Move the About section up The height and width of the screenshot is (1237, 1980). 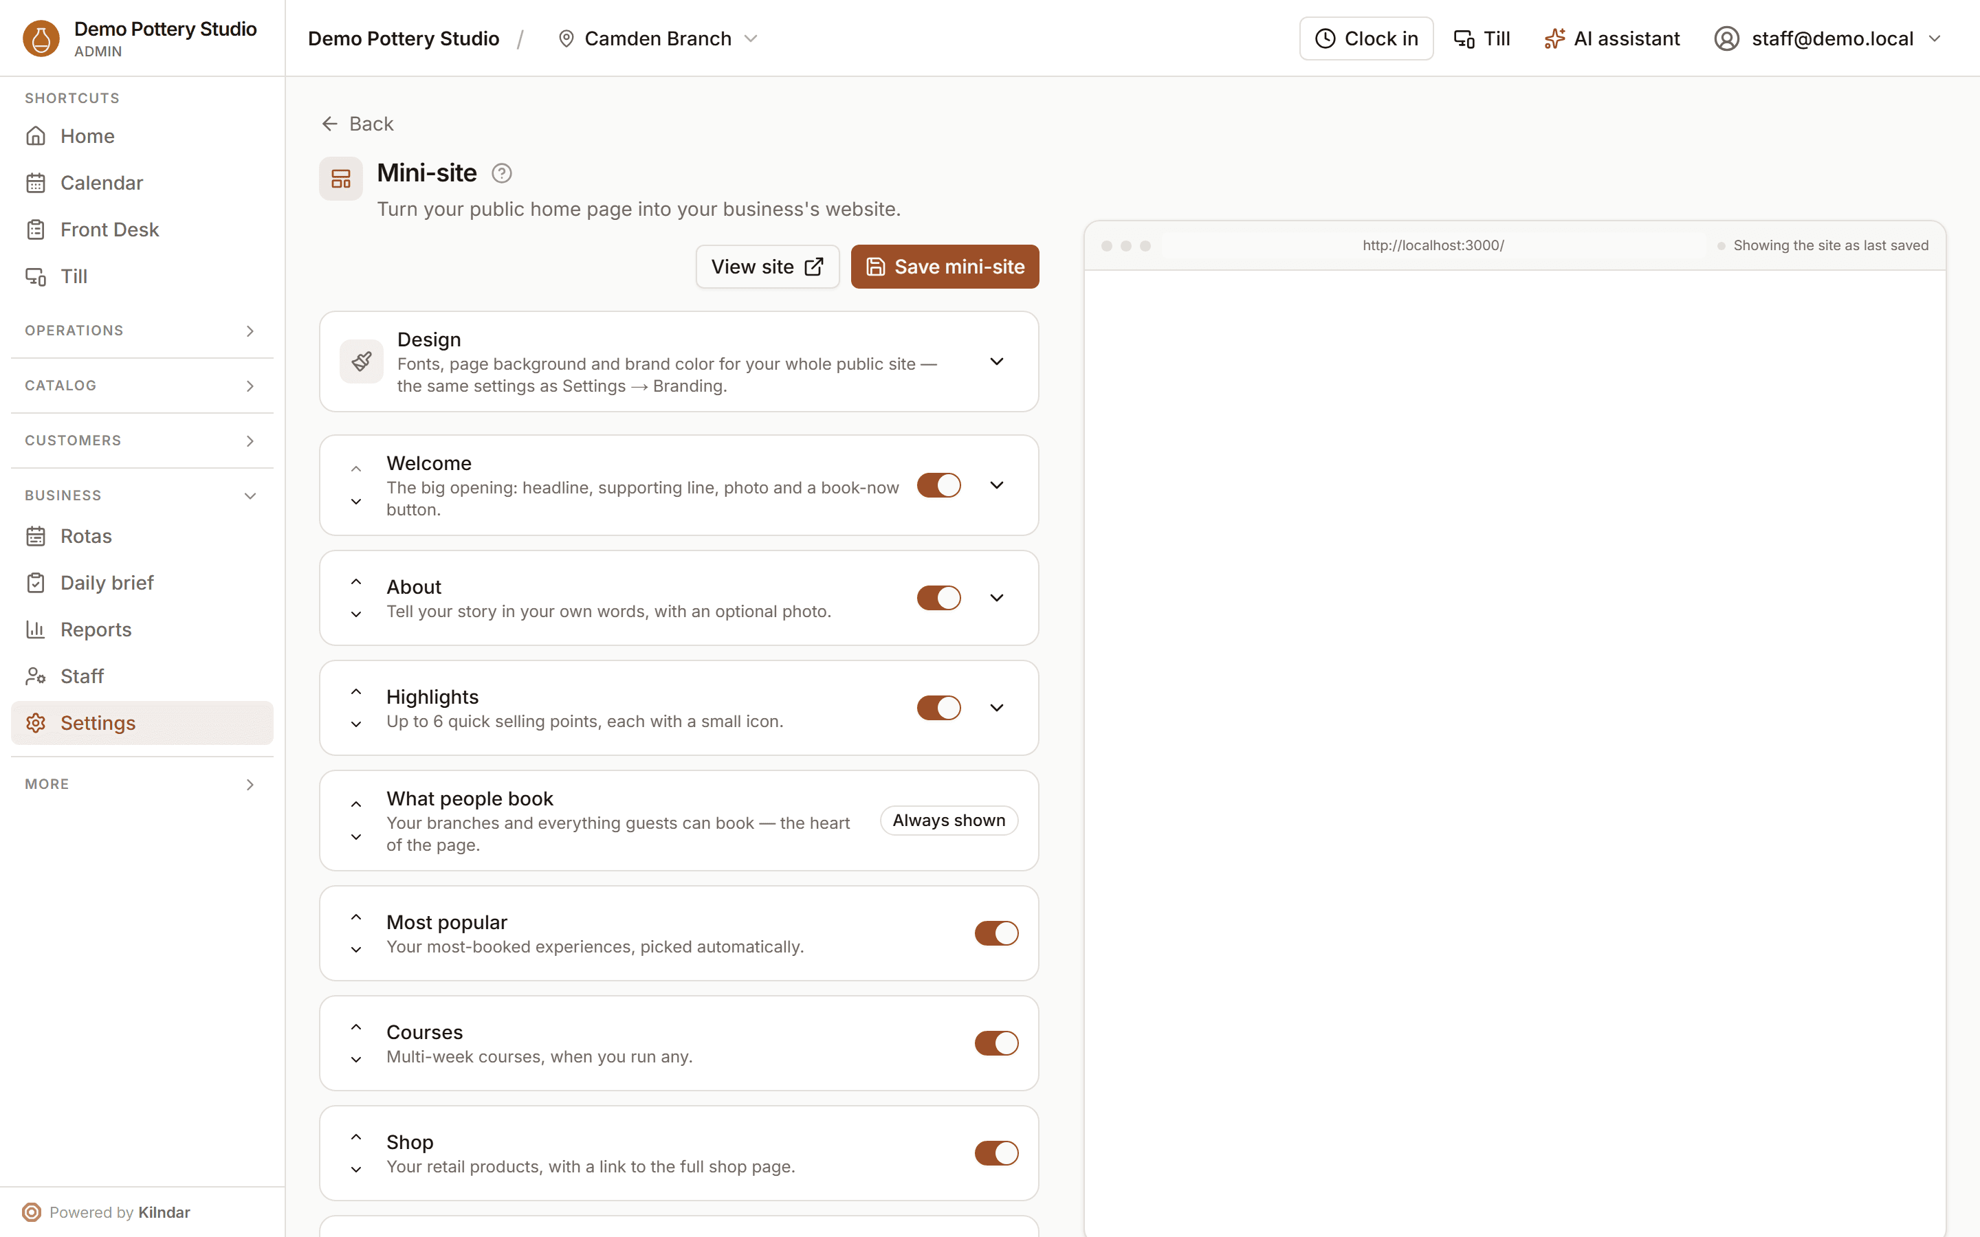(x=356, y=581)
